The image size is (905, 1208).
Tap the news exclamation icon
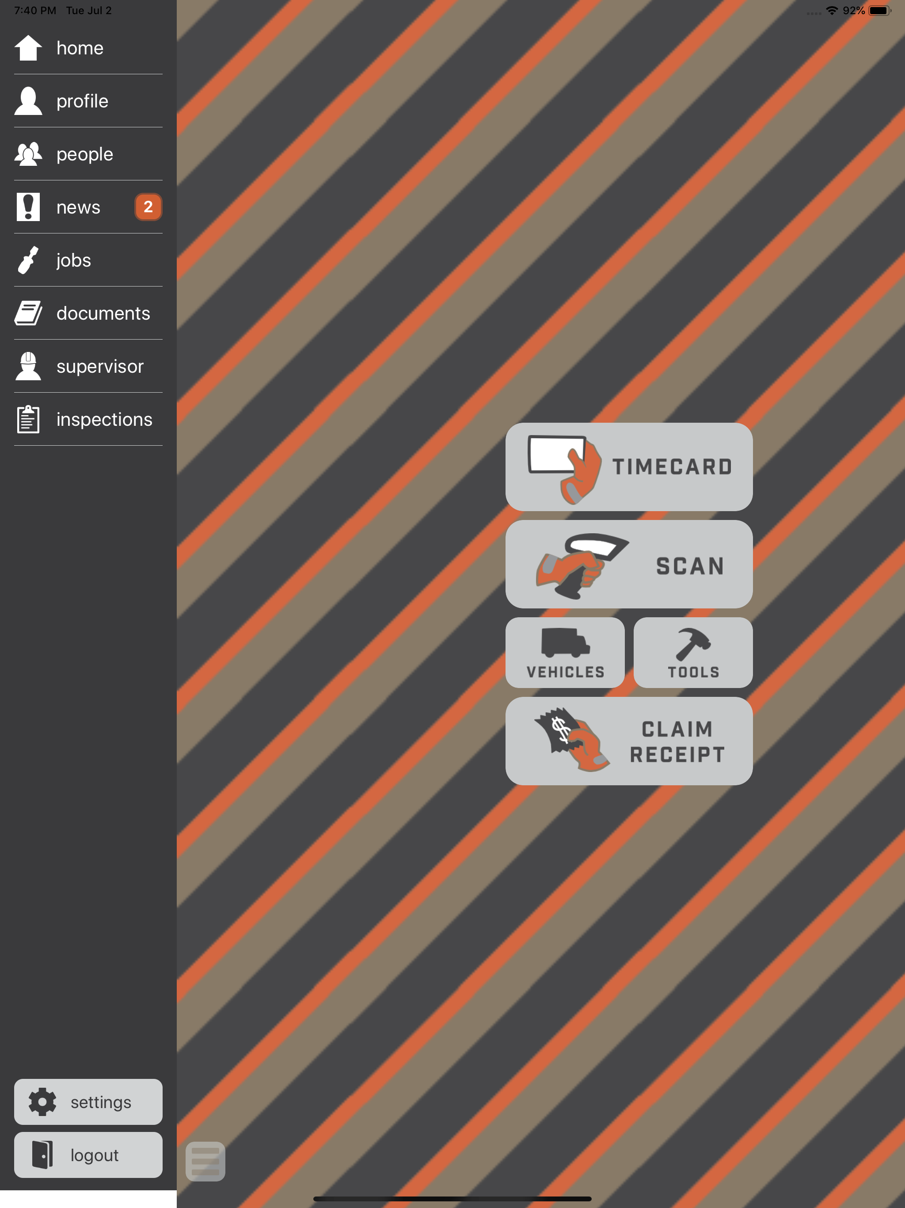28,207
